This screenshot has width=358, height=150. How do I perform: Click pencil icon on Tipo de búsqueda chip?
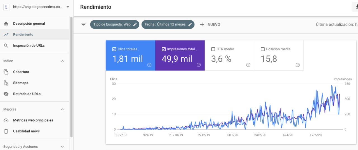point(135,24)
